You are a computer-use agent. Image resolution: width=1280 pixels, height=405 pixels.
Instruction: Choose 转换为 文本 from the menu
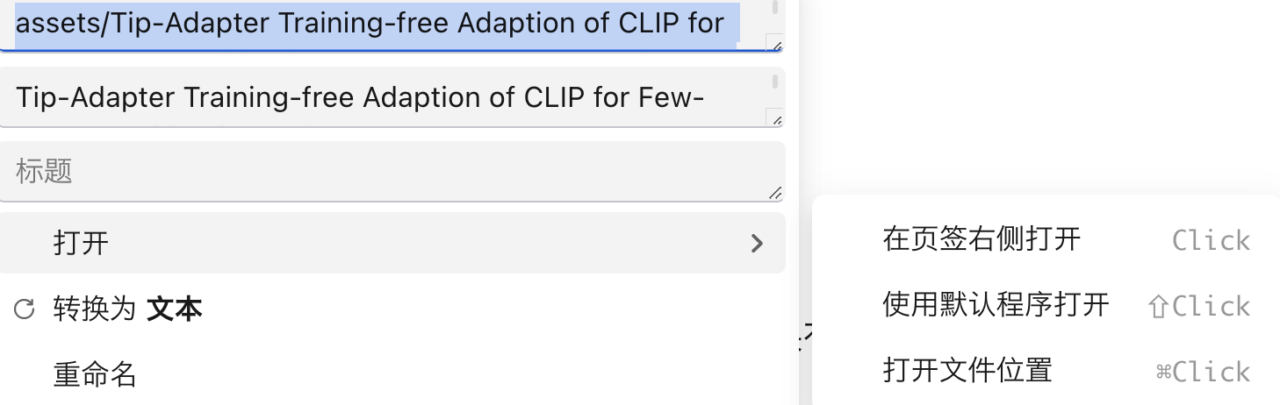pos(127,309)
